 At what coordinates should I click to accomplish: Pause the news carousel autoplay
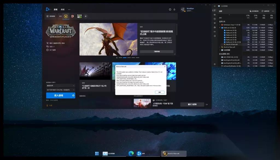117,58
